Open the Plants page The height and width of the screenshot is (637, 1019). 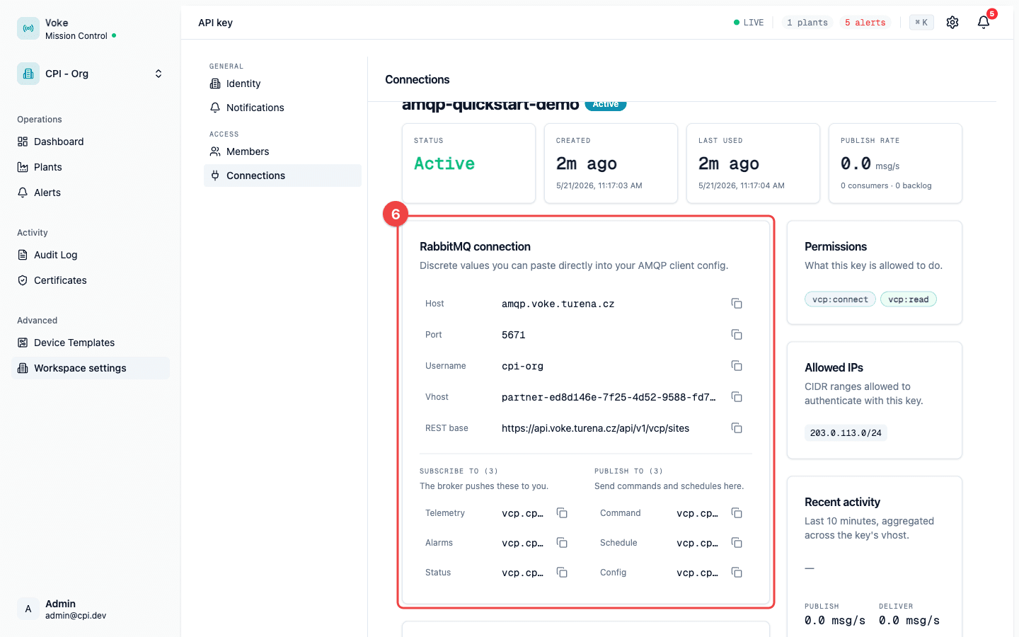[91, 167]
